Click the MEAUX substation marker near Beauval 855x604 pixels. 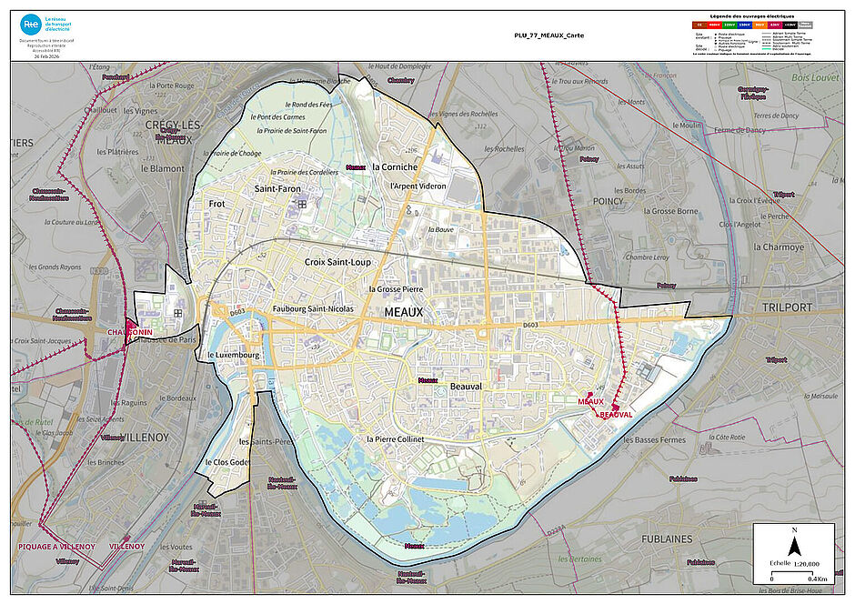(590, 394)
